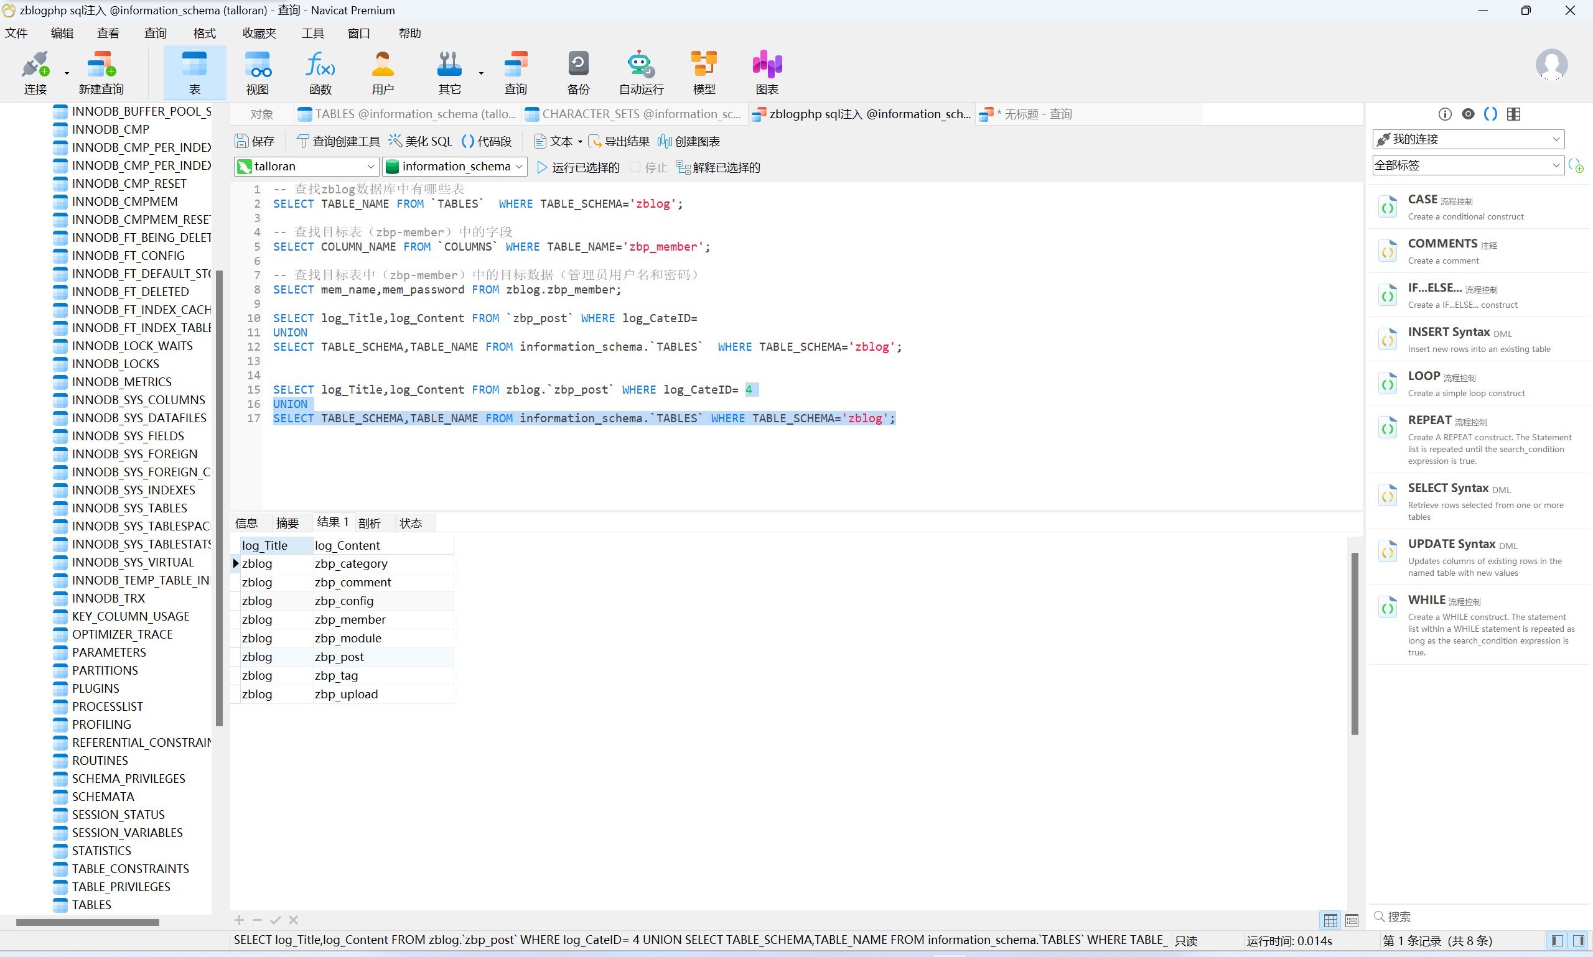1593x957 pixels.
Task: Click 运行已选择的 run selected button
Action: 577,168
